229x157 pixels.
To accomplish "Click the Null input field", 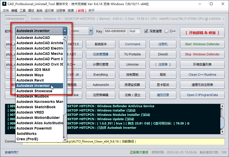I will click(x=134, y=31).
